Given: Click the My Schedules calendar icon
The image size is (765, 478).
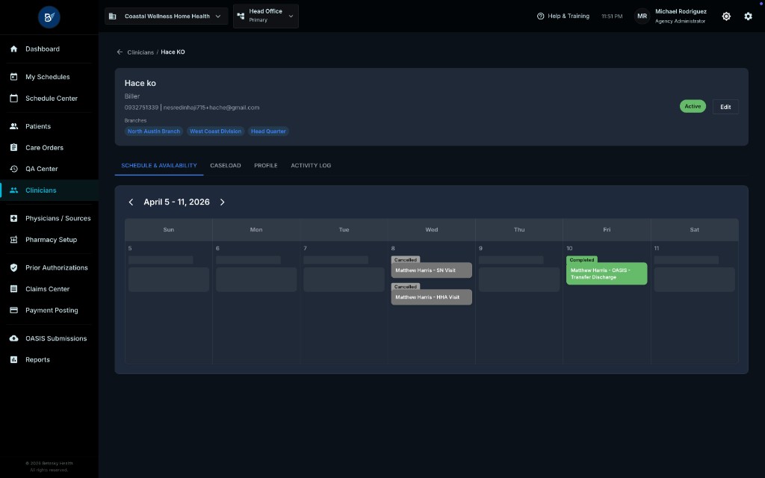Looking at the screenshot, I should (x=13, y=77).
